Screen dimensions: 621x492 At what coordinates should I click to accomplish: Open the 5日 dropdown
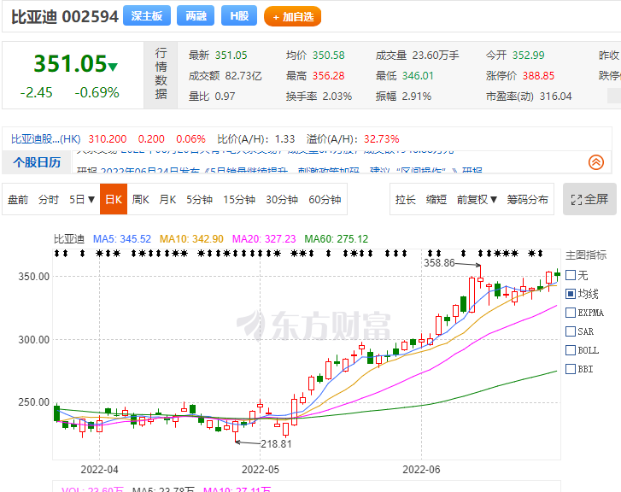82,200
